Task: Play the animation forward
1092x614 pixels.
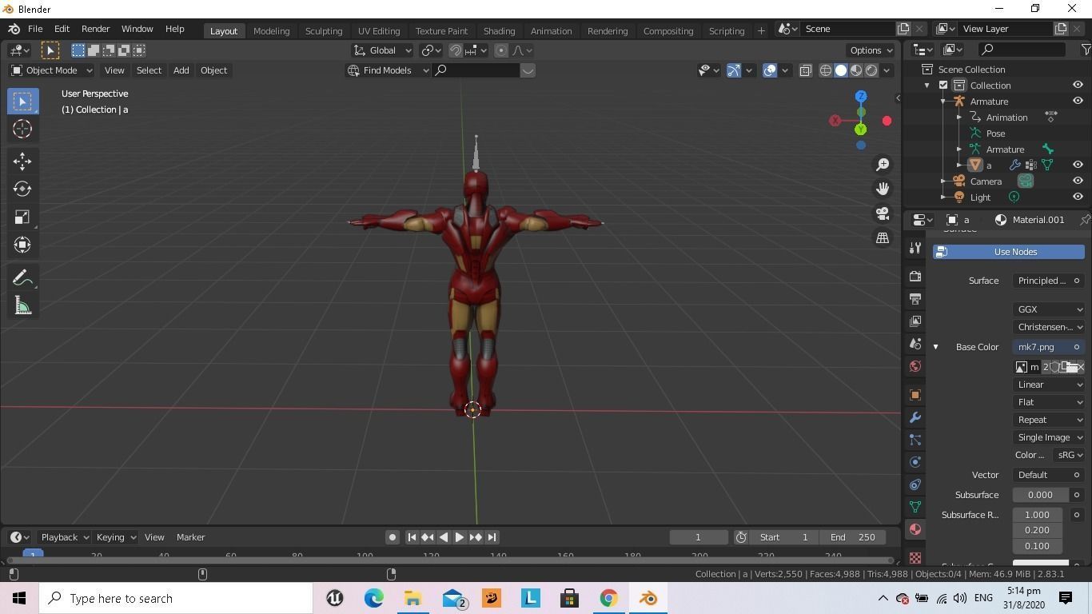Action: tap(460, 537)
